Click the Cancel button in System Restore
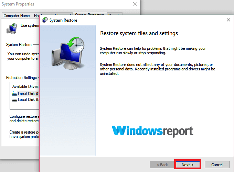This screenshot has height=172, width=234. tap(217, 165)
